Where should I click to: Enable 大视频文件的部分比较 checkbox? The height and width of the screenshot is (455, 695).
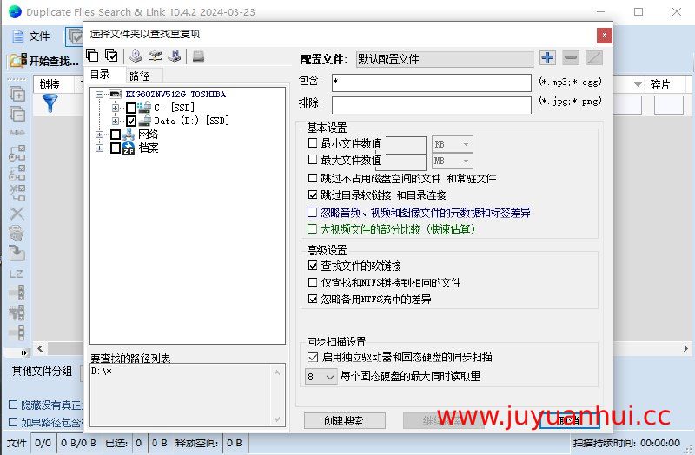point(312,228)
